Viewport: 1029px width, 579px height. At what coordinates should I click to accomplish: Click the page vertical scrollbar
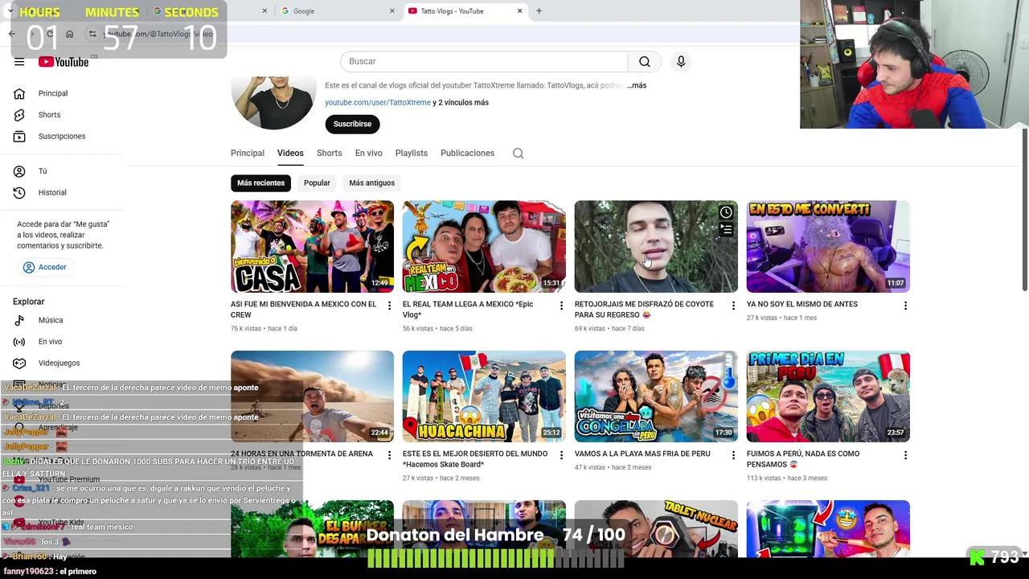pos(1024,209)
